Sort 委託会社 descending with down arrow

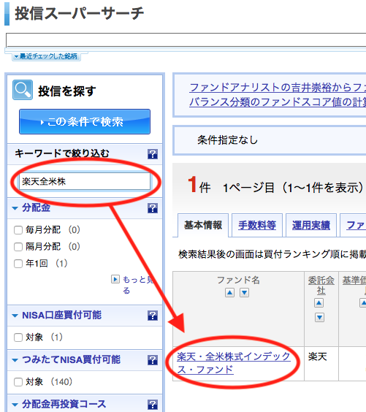coord(319,318)
